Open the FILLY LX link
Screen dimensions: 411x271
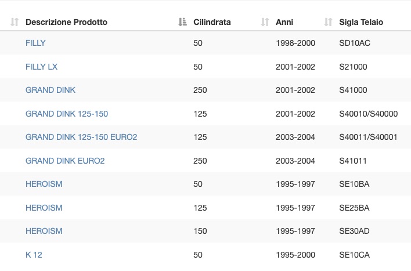[x=41, y=67]
